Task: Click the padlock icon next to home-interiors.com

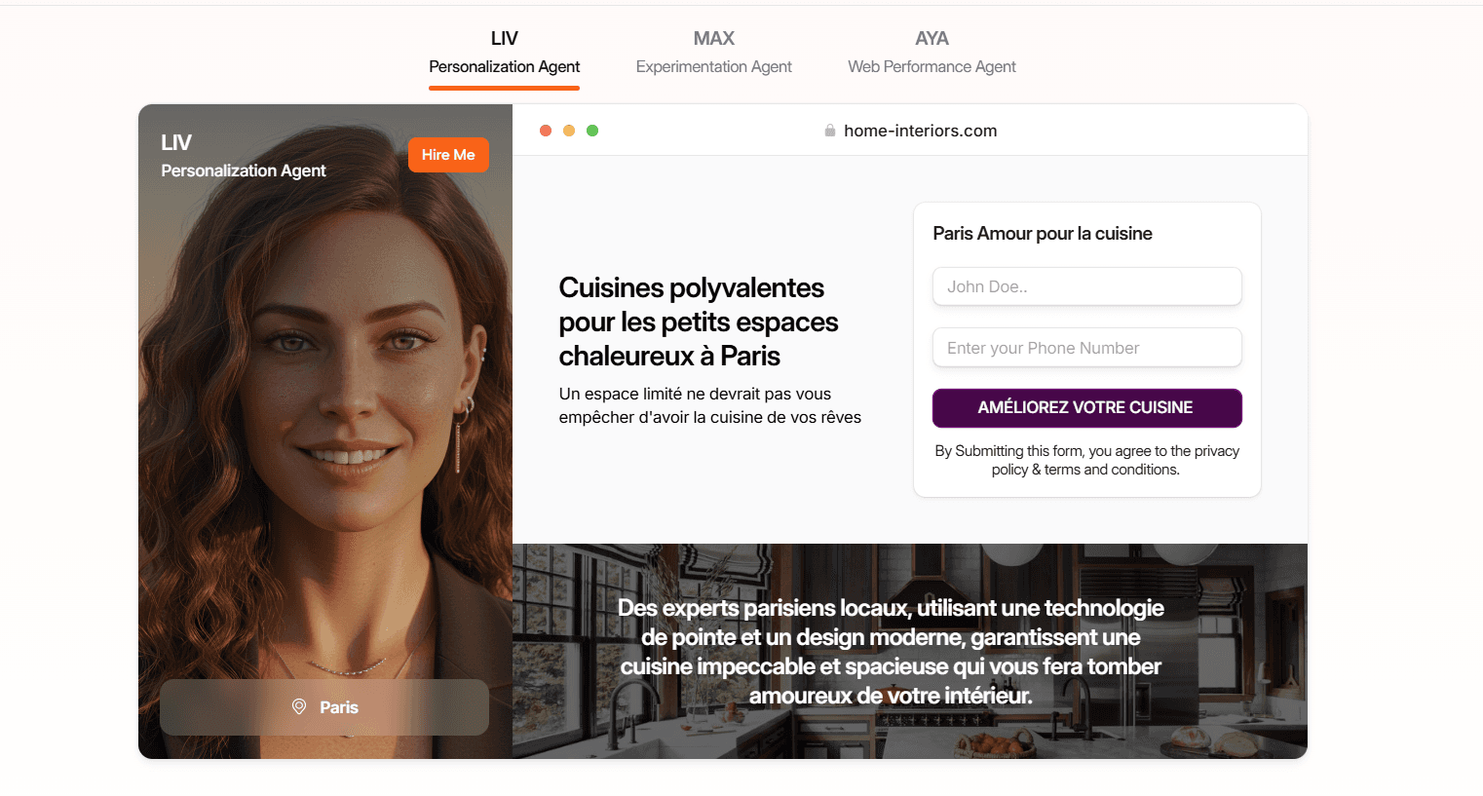Action: tap(830, 131)
